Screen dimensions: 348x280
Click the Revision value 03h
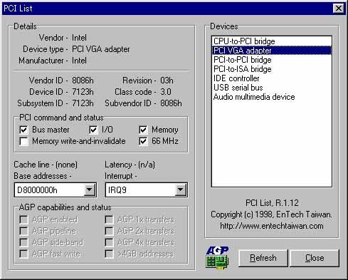167,81
